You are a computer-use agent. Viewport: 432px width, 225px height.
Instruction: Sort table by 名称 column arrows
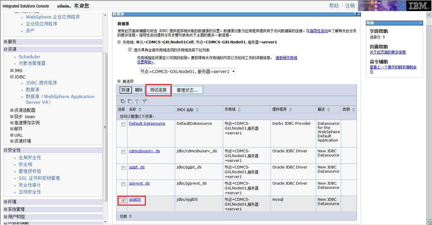(140, 110)
